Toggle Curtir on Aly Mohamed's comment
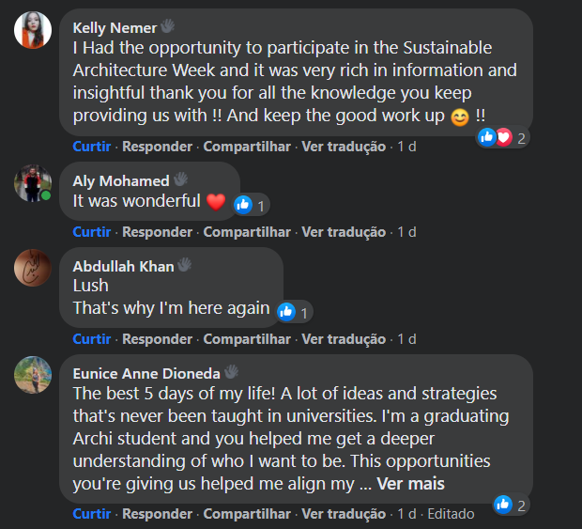Screen dimensions: 582x529 pos(92,231)
